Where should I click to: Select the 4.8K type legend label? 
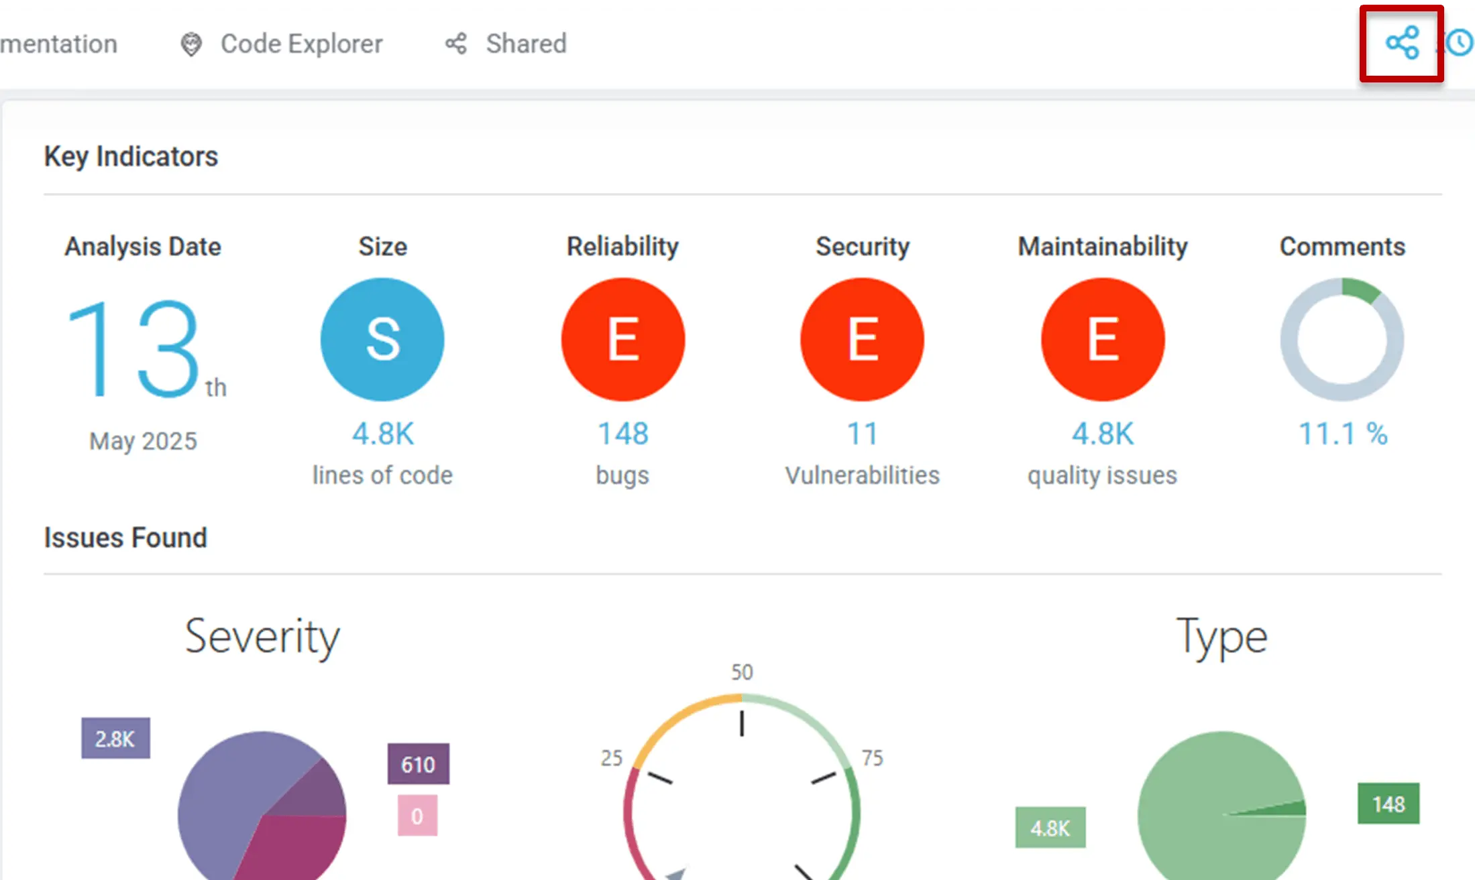1050,828
